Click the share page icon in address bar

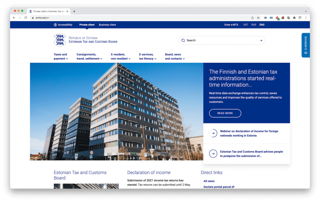pyautogui.click(x=252, y=18)
